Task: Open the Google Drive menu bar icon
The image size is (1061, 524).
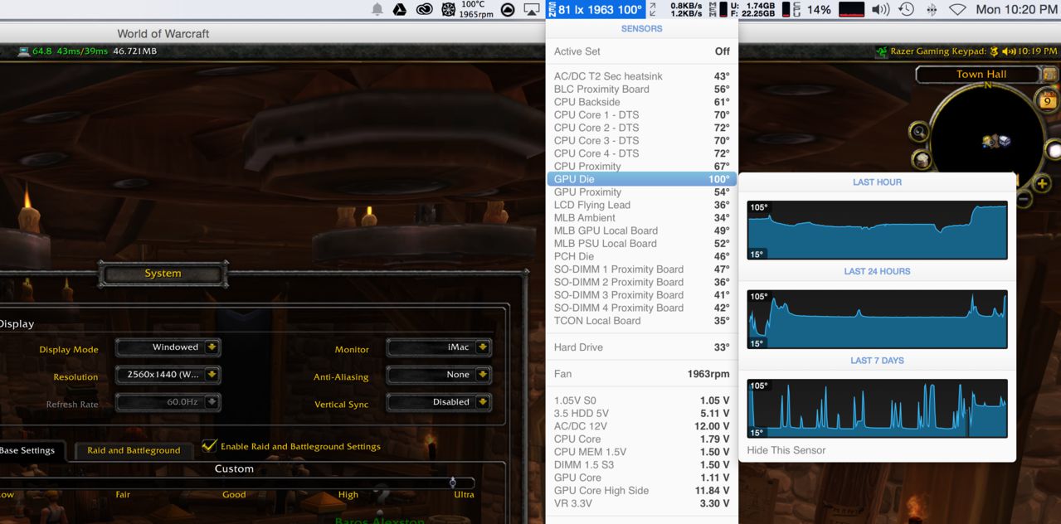Action: [399, 10]
